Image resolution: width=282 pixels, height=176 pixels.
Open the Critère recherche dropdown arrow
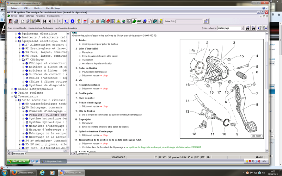click(x=242, y=28)
